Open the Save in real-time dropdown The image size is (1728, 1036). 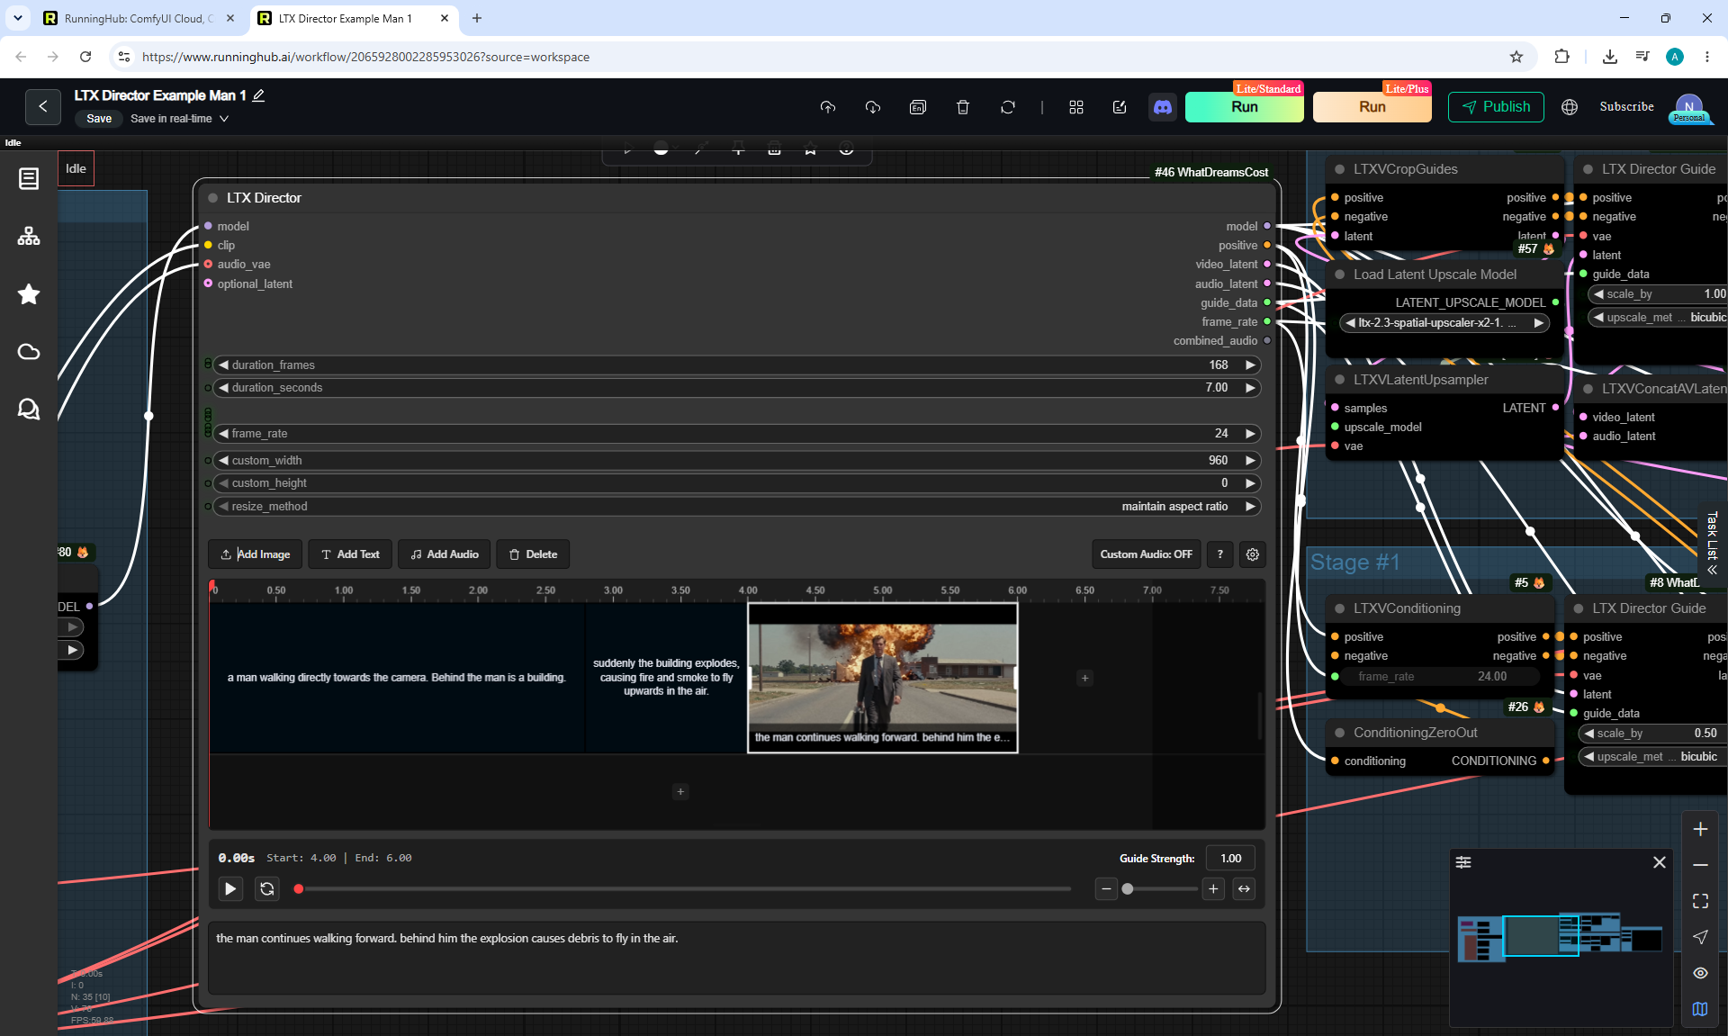(179, 119)
